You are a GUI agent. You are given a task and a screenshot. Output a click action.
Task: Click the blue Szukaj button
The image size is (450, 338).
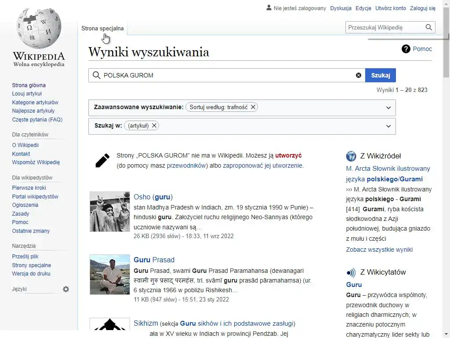point(380,75)
